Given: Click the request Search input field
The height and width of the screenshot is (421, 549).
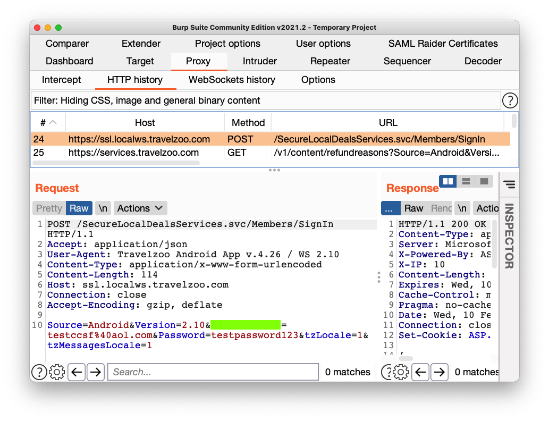Looking at the screenshot, I should (213, 372).
